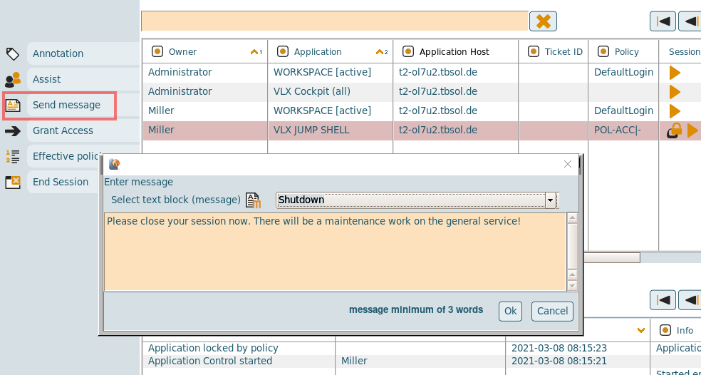Click the orange X clear filter icon
The height and width of the screenshot is (375, 701).
coord(543,21)
